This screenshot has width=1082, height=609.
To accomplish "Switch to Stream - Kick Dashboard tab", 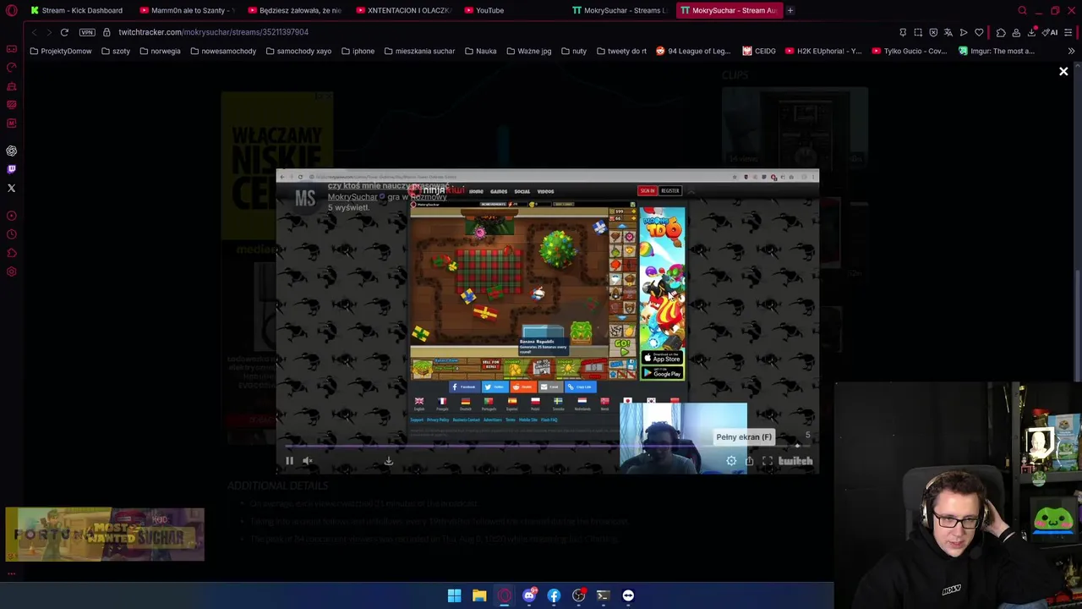I will [77, 10].
